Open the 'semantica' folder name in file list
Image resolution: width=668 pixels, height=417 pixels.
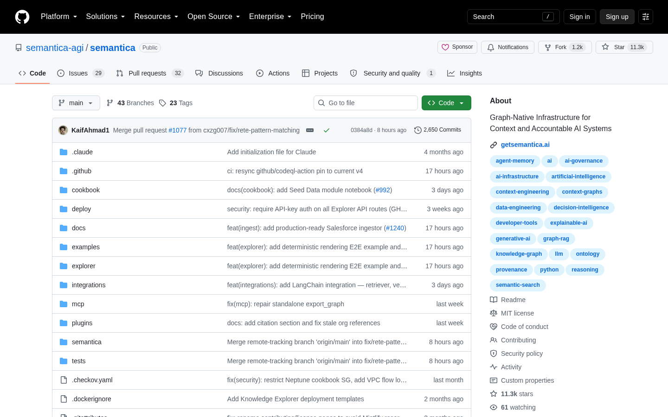point(87,342)
